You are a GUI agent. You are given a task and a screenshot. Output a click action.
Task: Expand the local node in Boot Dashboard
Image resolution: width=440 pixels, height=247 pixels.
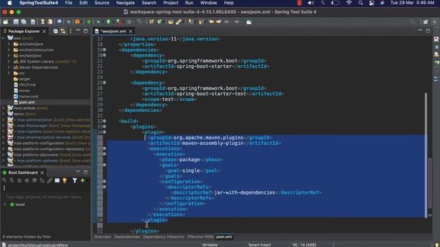[5, 204]
